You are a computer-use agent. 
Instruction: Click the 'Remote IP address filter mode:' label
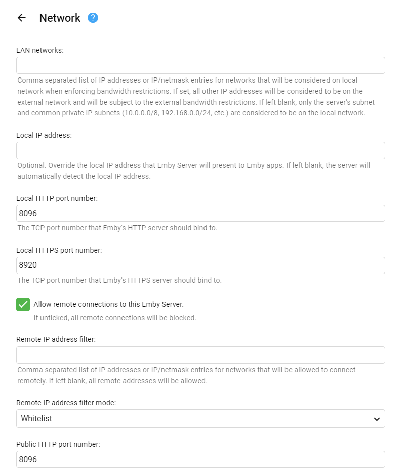pyautogui.click(x=66, y=403)
